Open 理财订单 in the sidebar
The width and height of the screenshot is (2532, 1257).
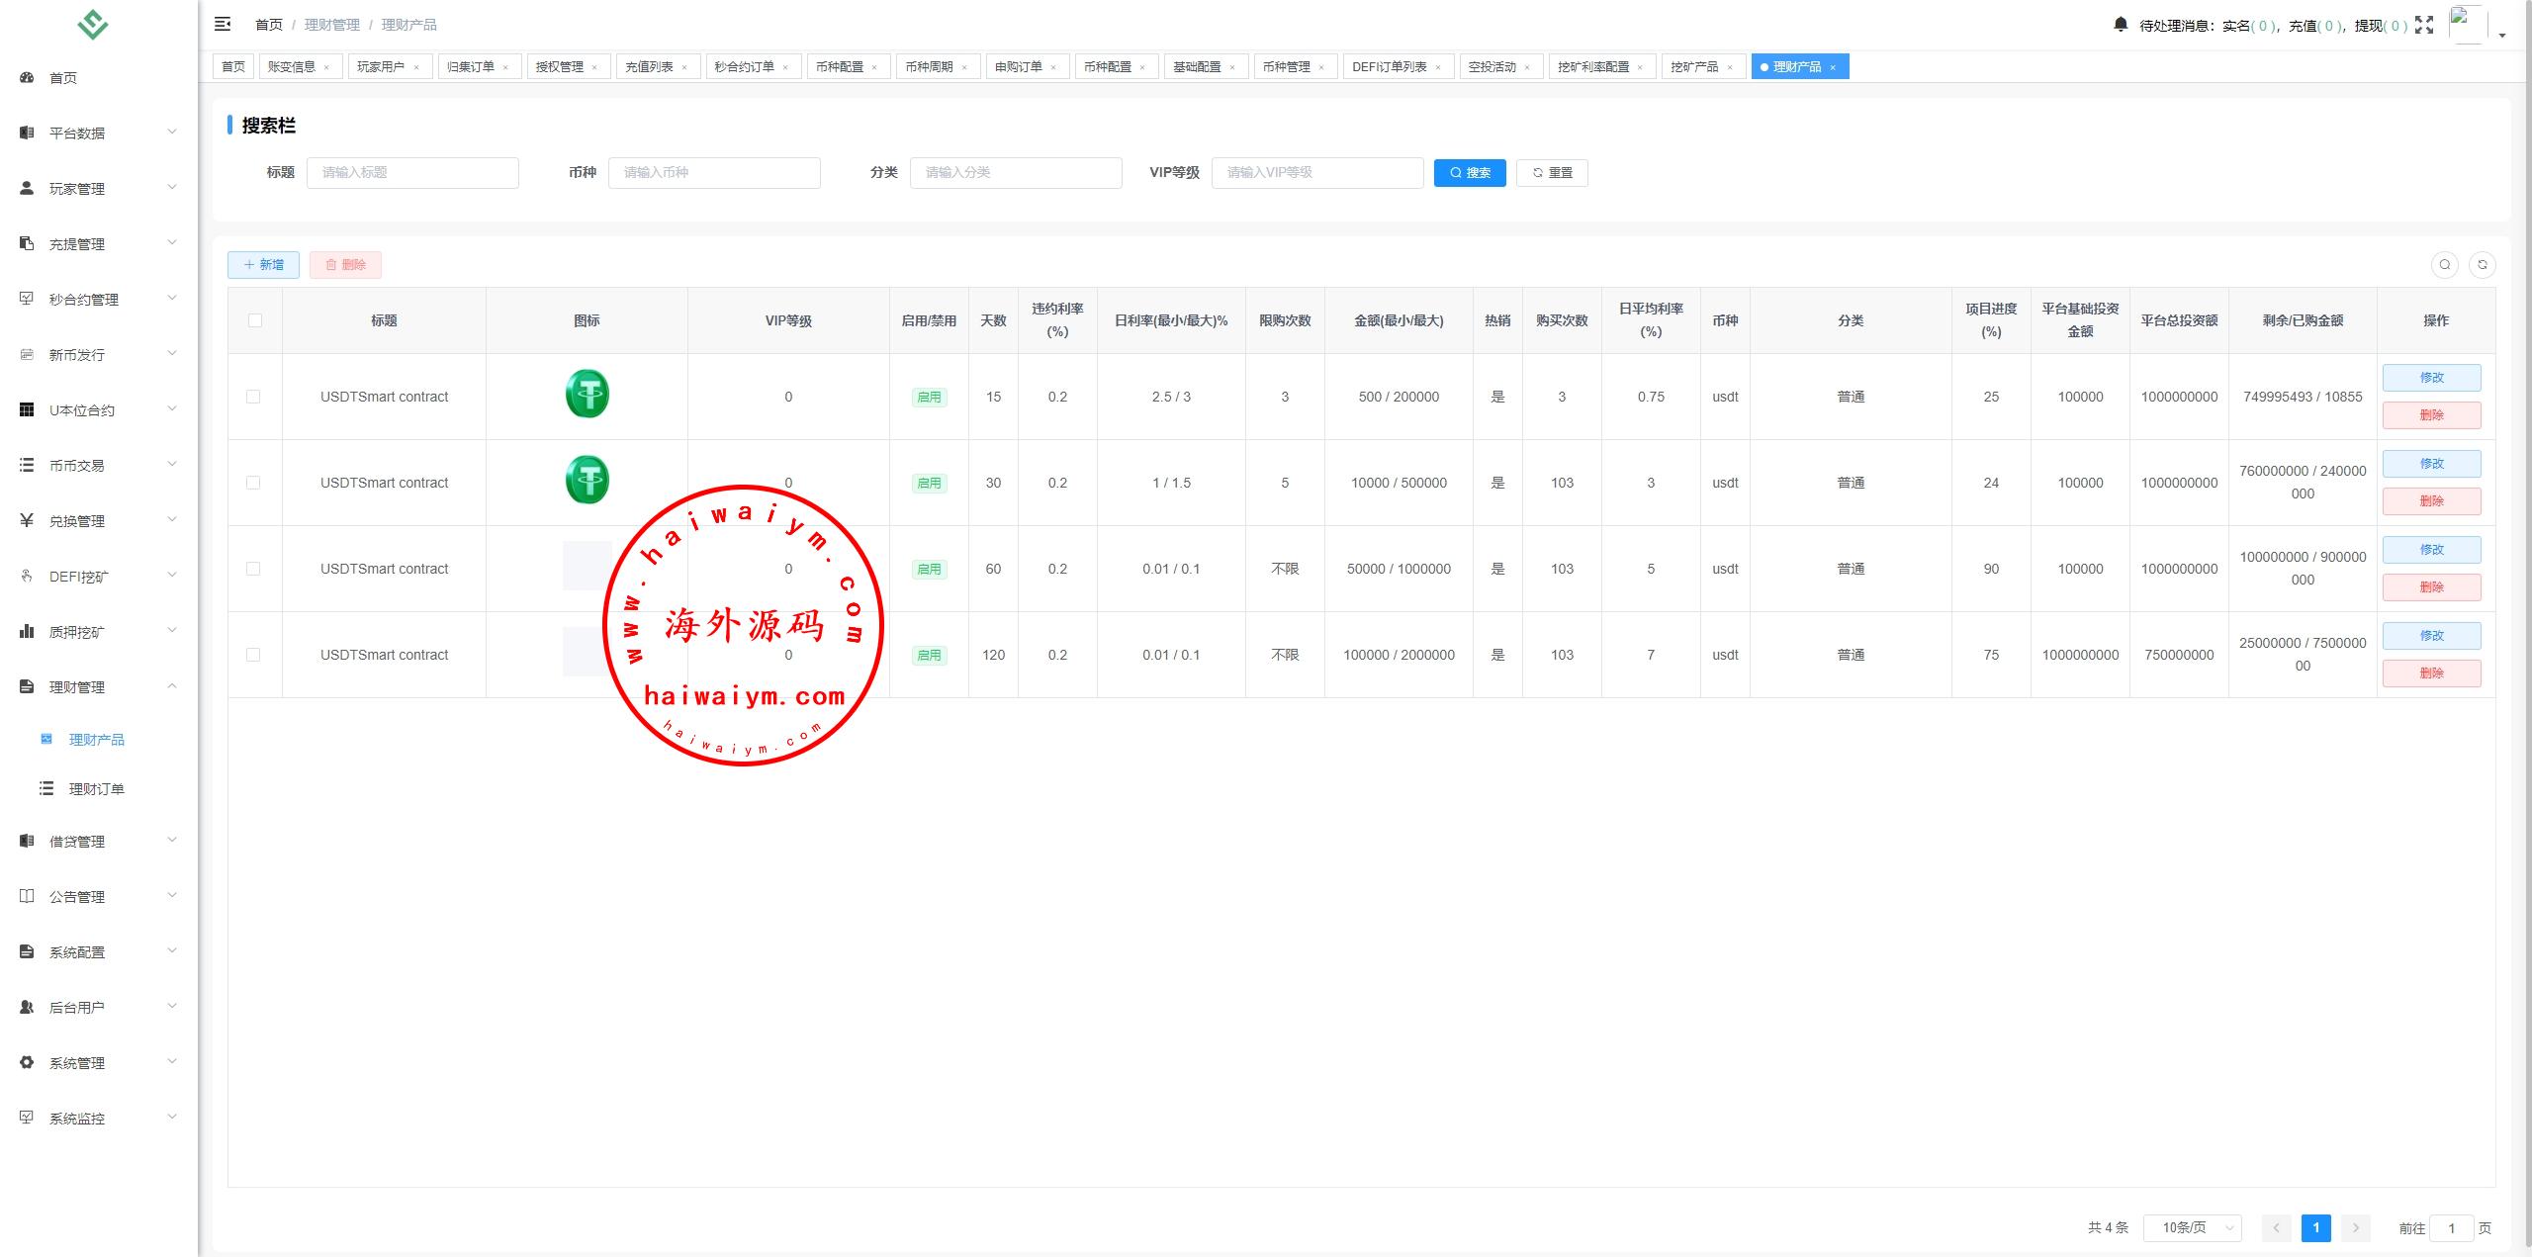96,788
